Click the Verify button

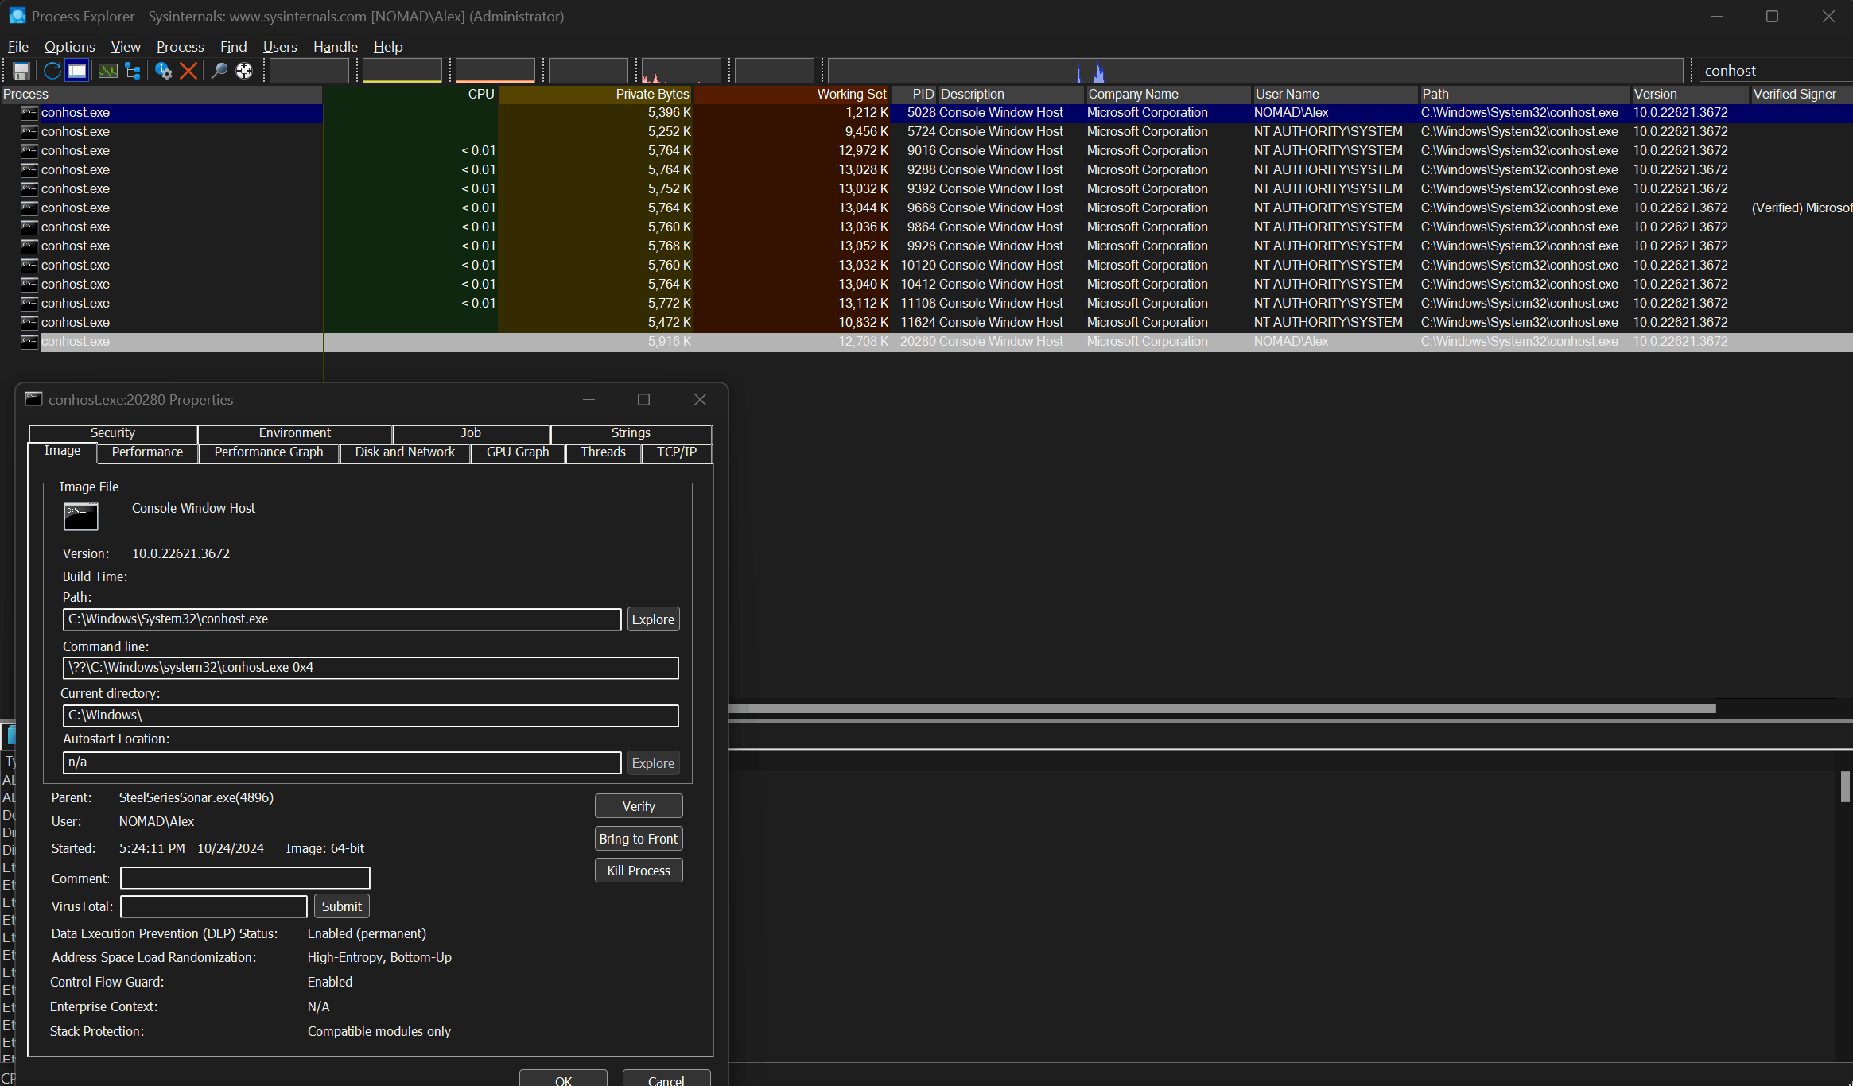(638, 806)
